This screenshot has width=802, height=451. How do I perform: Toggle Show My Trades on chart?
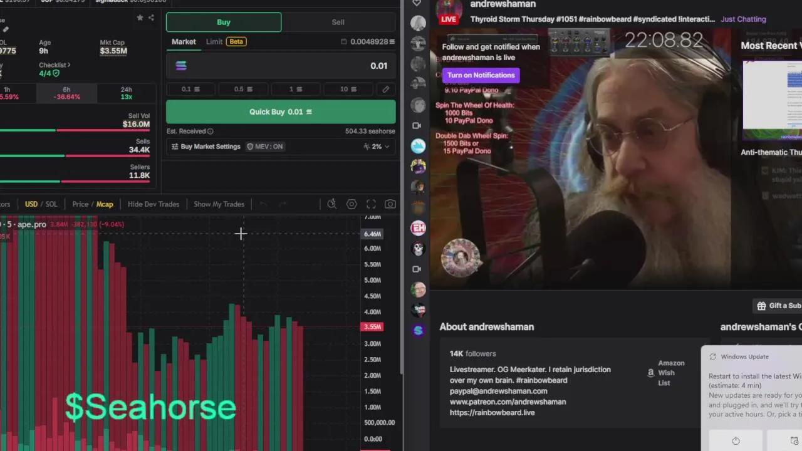point(219,204)
